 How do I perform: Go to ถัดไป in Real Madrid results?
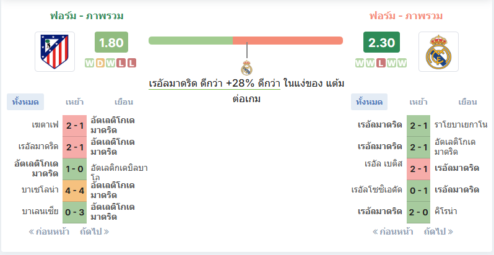click(x=438, y=231)
